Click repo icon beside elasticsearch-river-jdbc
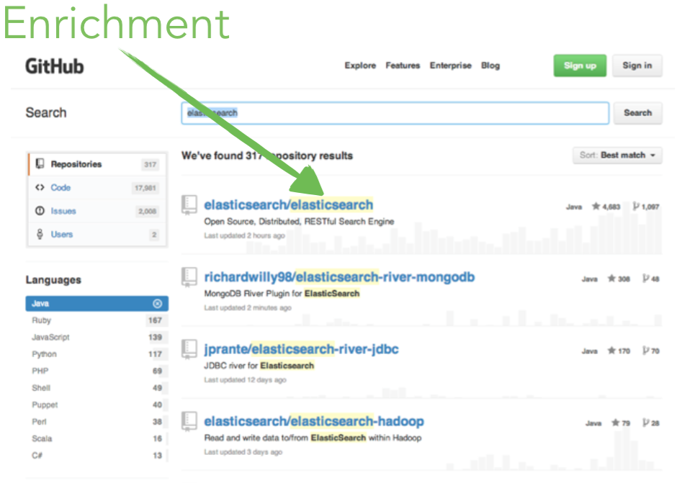The height and width of the screenshot is (483, 687). (189, 349)
